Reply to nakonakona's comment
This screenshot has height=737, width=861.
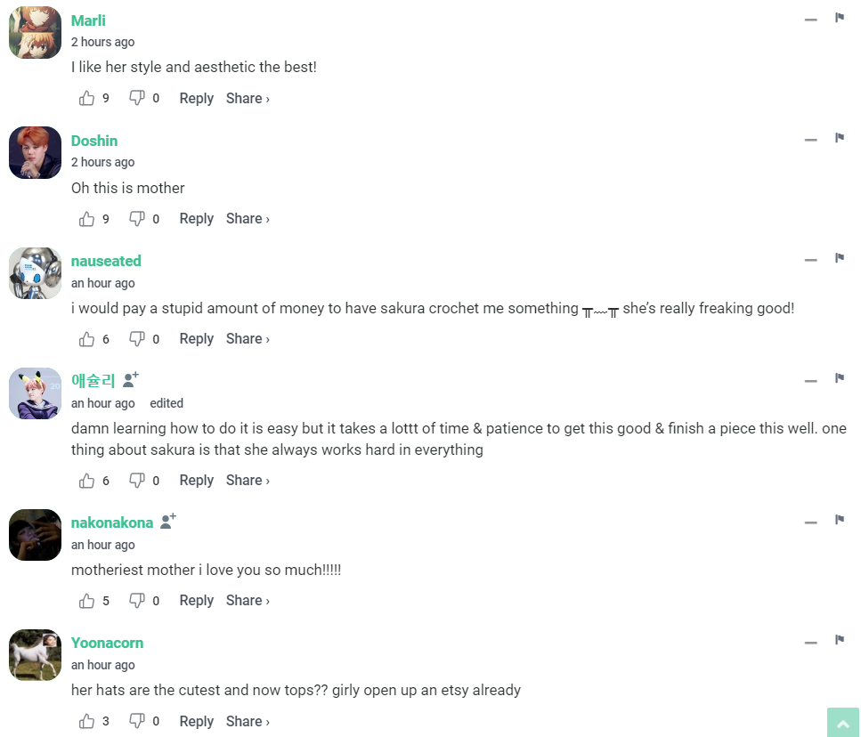(196, 600)
